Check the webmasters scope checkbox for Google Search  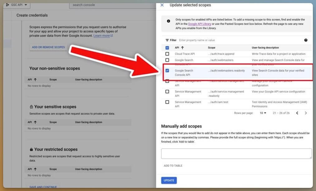[x=167, y=60]
